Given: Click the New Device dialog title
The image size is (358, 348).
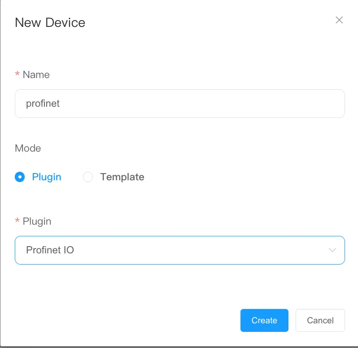Looking at the screenshot, I should [x=50, y=22].
